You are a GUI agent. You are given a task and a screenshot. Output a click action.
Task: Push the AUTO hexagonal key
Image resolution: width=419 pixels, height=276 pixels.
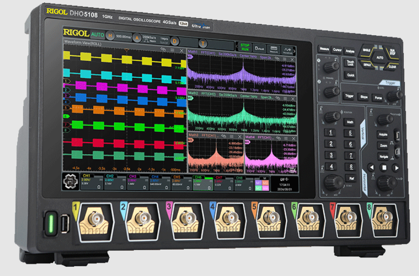point(380,57)
